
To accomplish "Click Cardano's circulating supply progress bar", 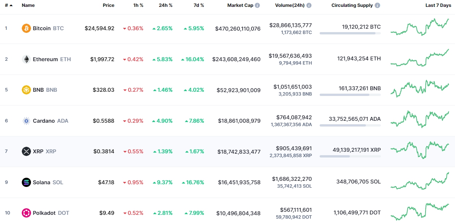I will click(x=350, y=126).
